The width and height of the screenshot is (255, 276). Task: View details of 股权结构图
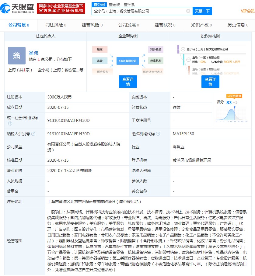(x=210, y=81)
